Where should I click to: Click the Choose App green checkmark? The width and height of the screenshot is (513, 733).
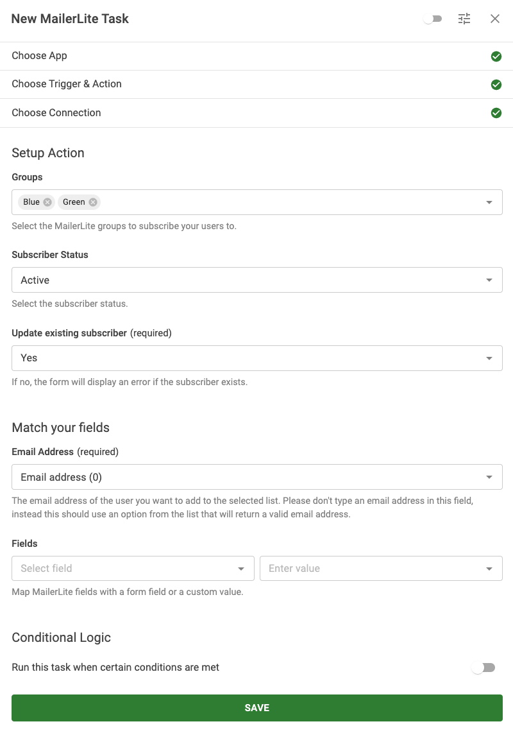pyautogui.click(x=496, y=56)
